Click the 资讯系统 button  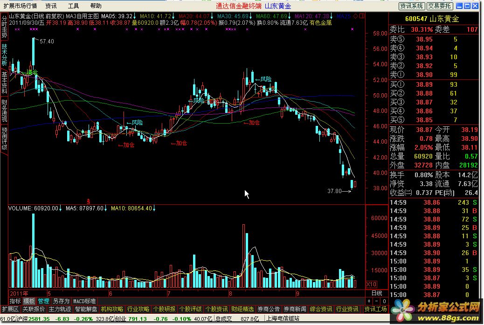coord(411,6)
